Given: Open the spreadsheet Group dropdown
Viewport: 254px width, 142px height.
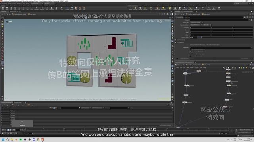Looking at the screenshot, I should coord(79,108).
